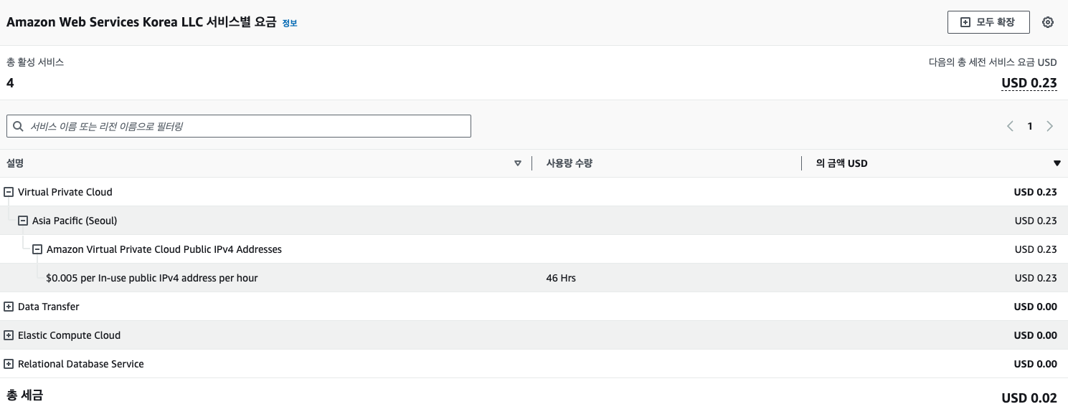Click USD 0.00 in the Data Transfer row

[1036, 307]
